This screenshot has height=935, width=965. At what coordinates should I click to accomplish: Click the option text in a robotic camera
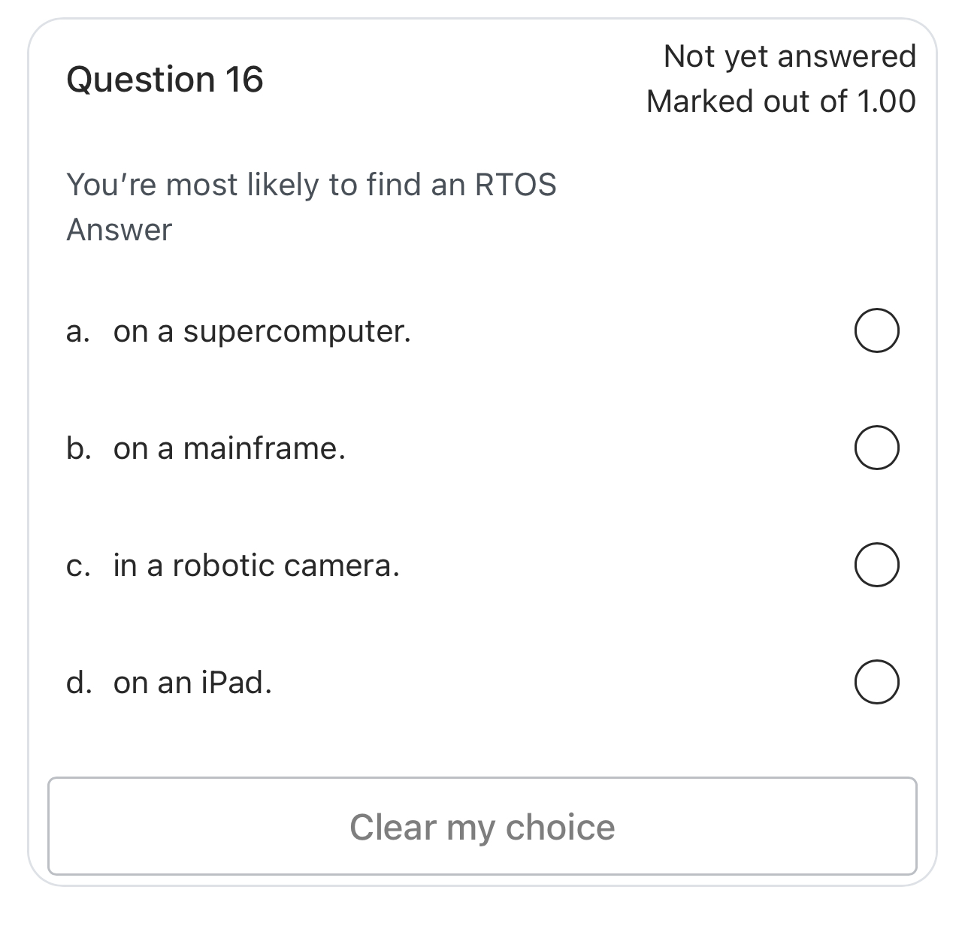coord(256,566)
